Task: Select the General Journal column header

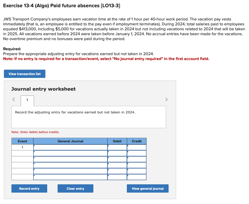Action: tap(70, 141)
